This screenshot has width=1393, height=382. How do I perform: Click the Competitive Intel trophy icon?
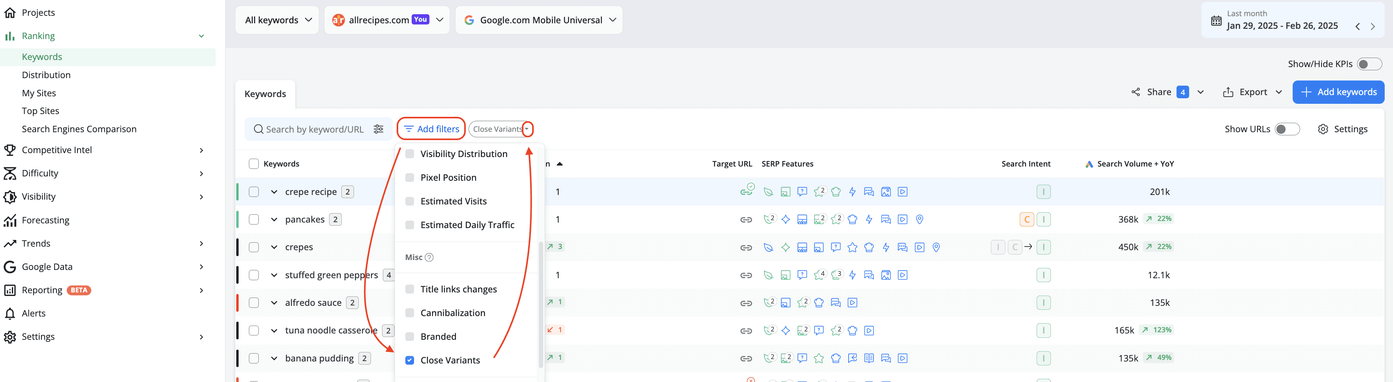point(10,150)
